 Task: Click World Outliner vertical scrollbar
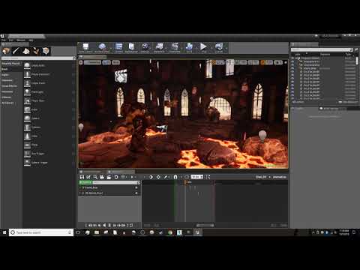point(357,61)
